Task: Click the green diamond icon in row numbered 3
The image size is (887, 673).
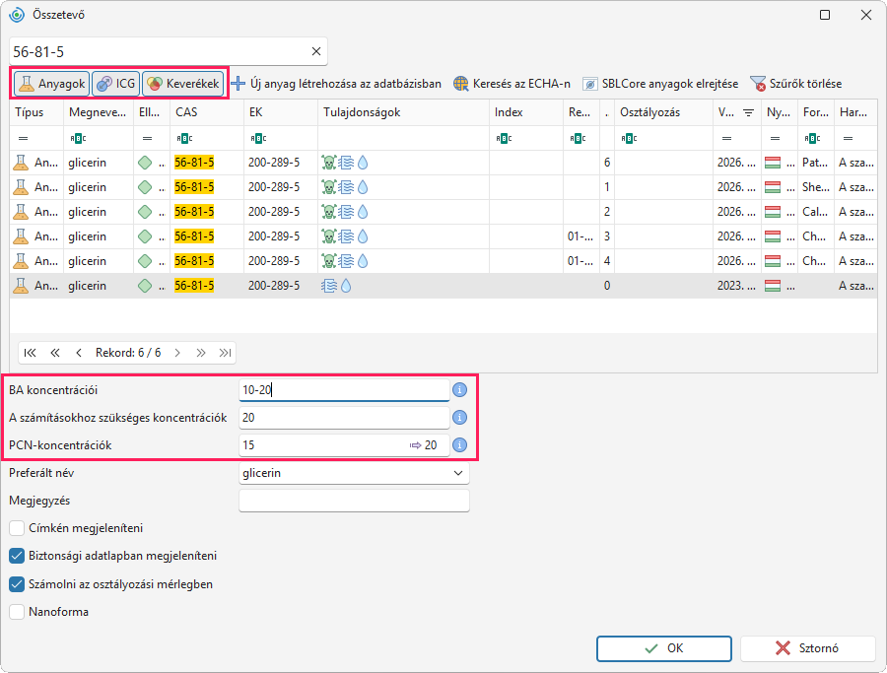Action: 145,236
